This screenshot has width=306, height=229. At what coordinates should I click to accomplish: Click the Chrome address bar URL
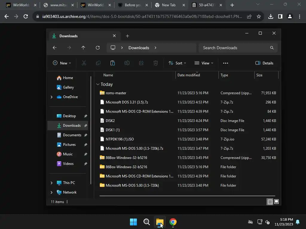point(142,17)
